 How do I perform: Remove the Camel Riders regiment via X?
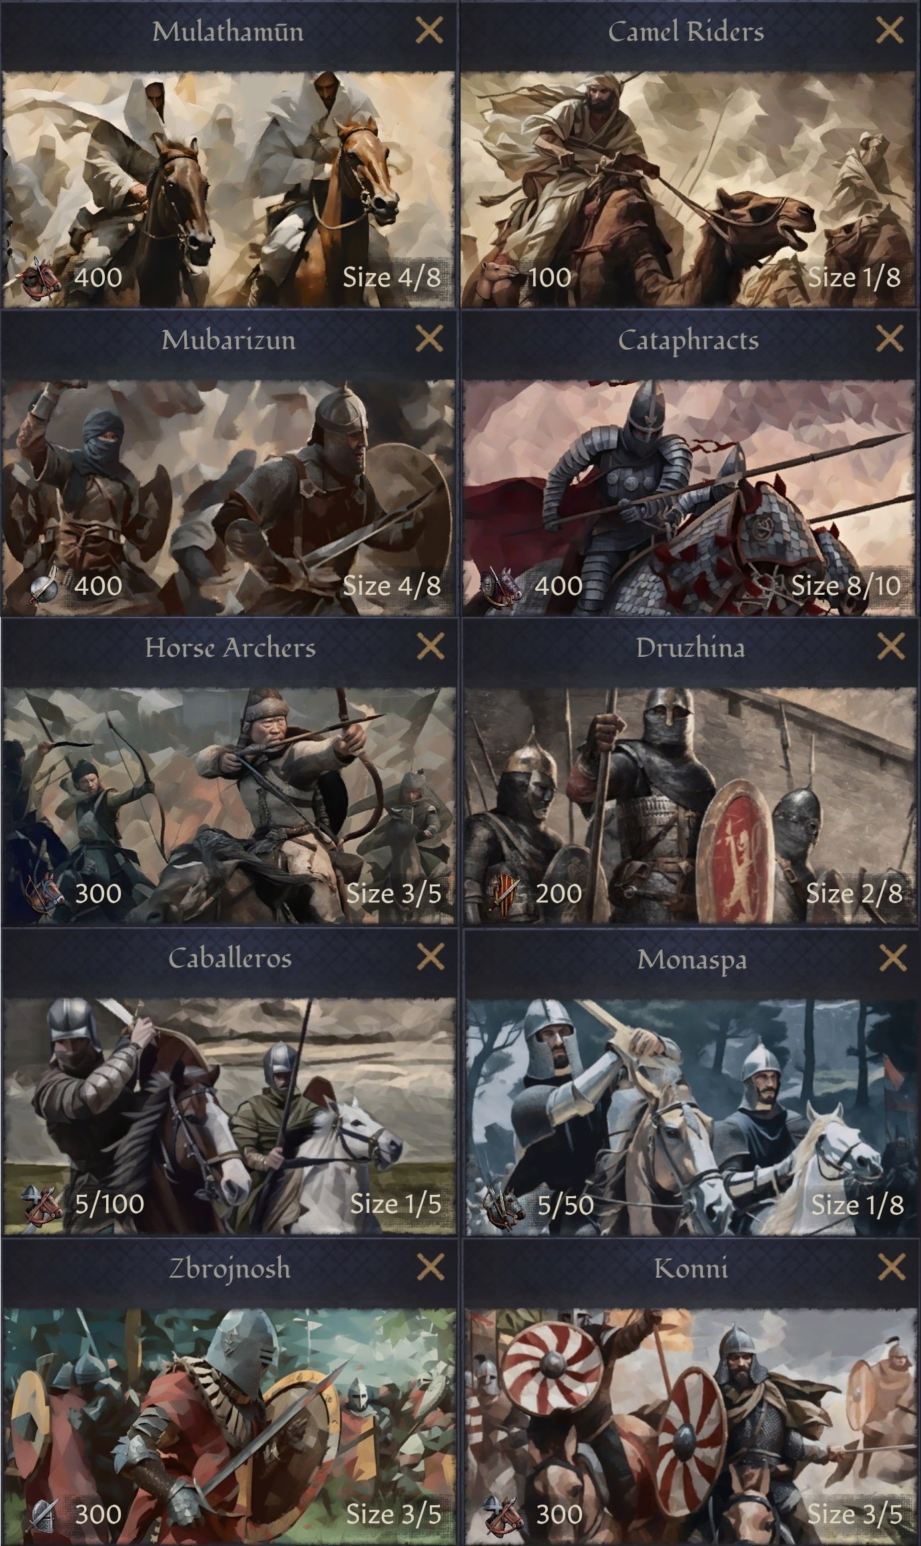tap(890, 31)
